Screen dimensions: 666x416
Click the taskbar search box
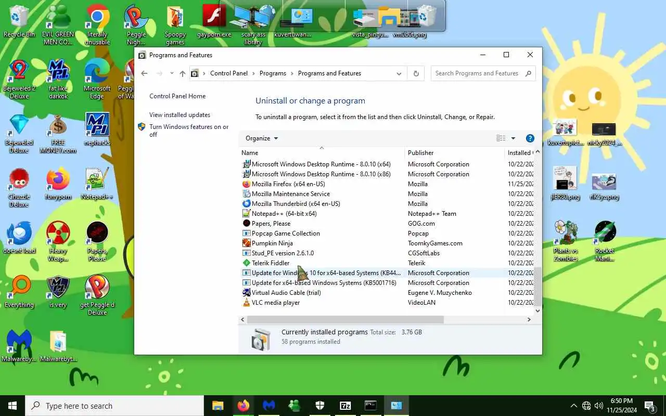coord(114,406)
